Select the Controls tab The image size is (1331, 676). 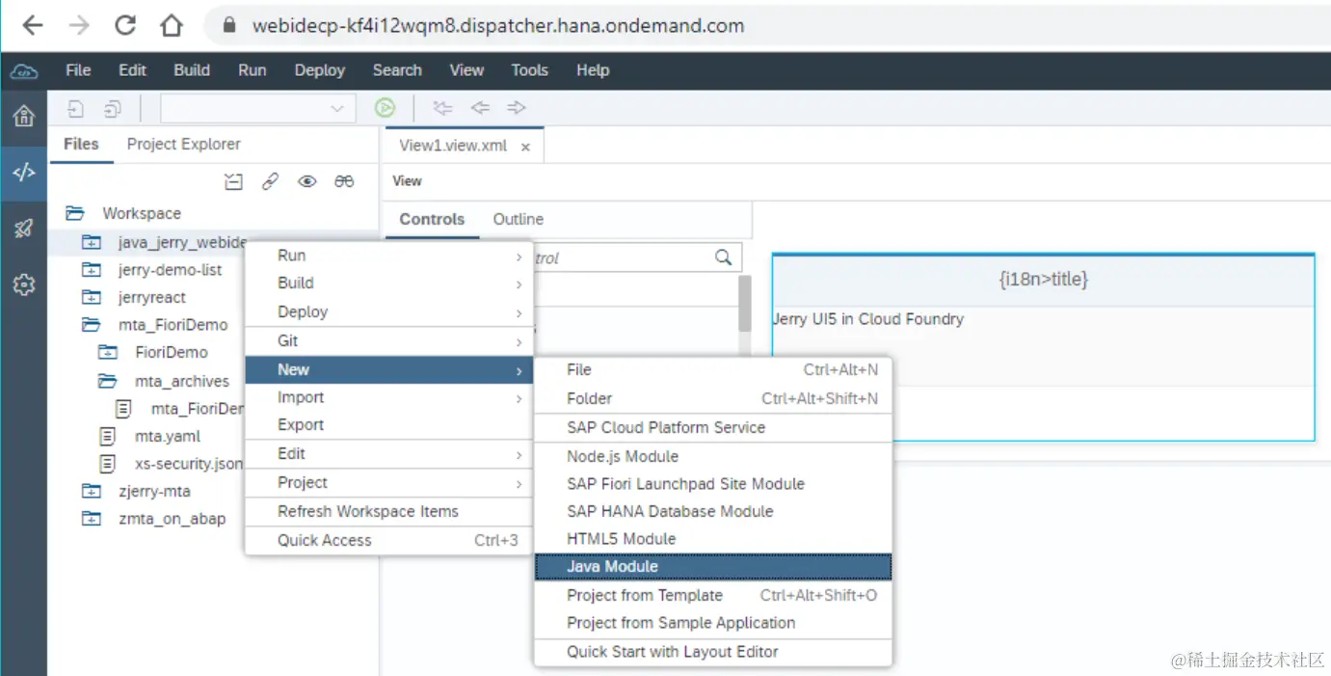coord(432,219)
